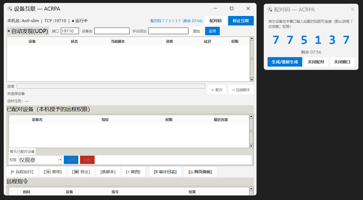This screenshot has height=200, width=363.
Task: Open the 远端脚本 button
Action: [x=241, y=90]
